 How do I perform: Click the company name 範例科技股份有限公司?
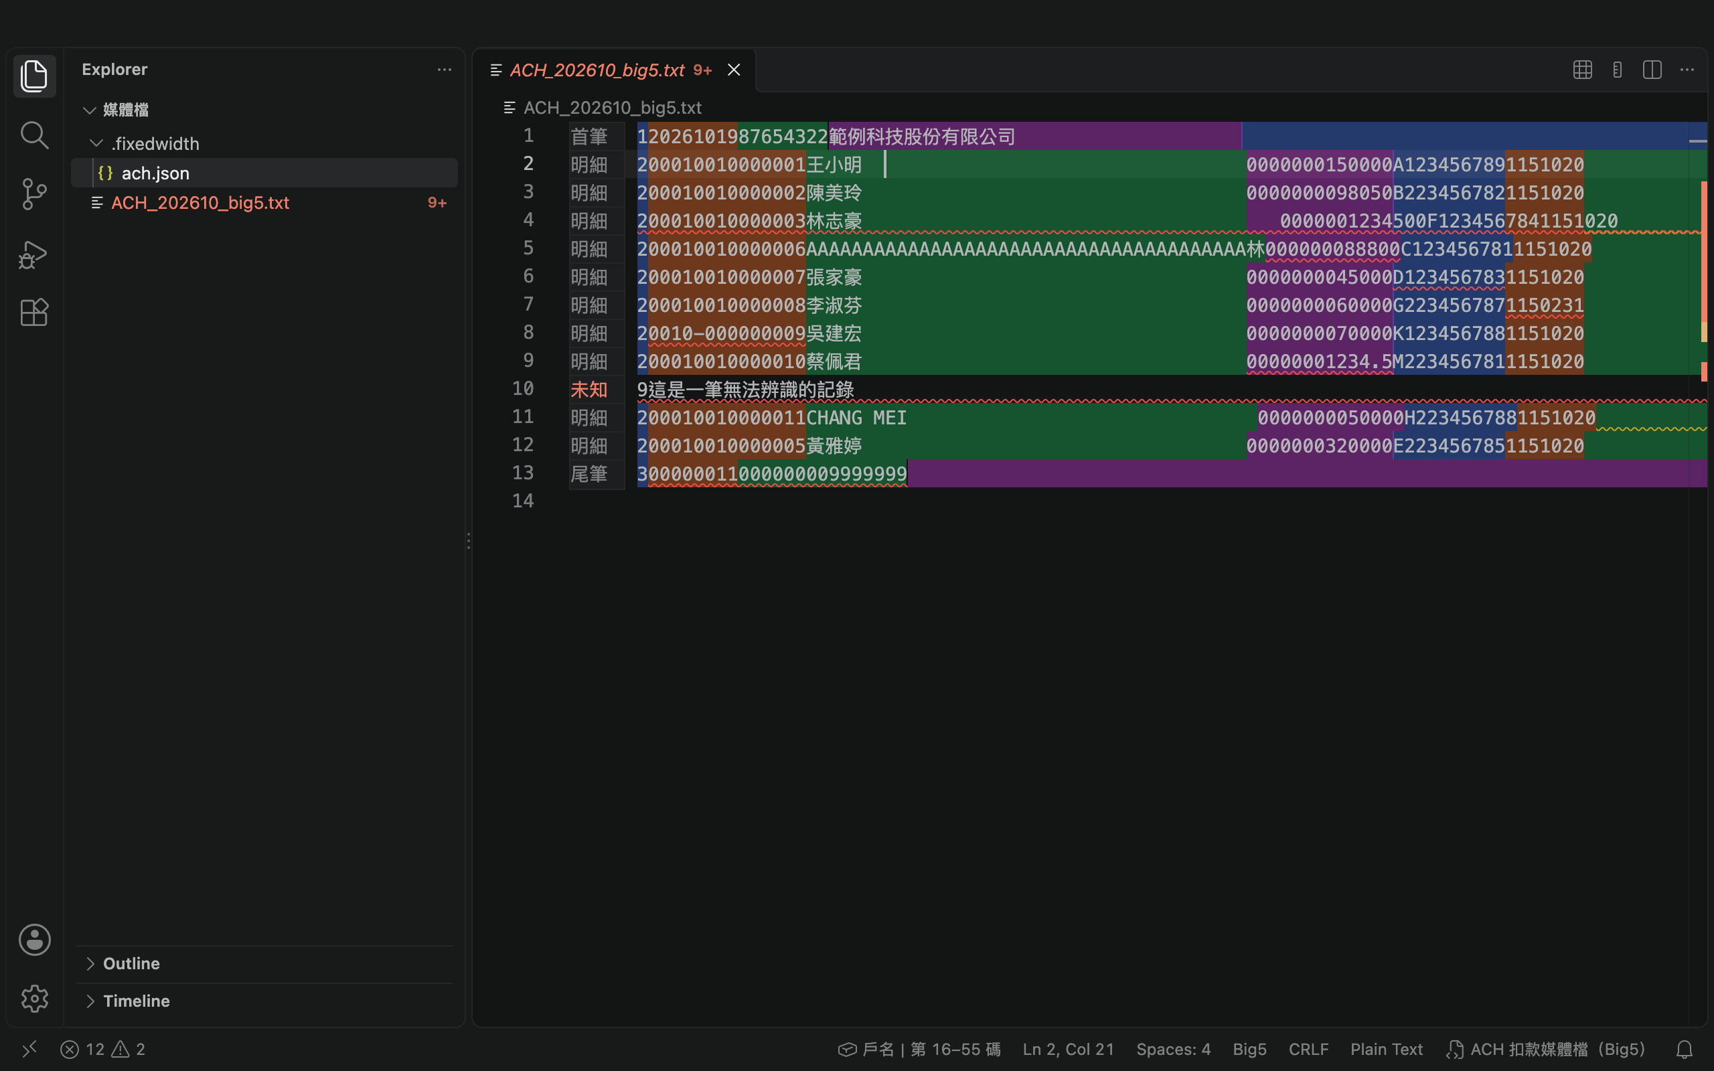921,137
